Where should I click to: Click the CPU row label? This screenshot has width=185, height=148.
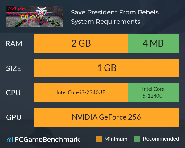13,93
